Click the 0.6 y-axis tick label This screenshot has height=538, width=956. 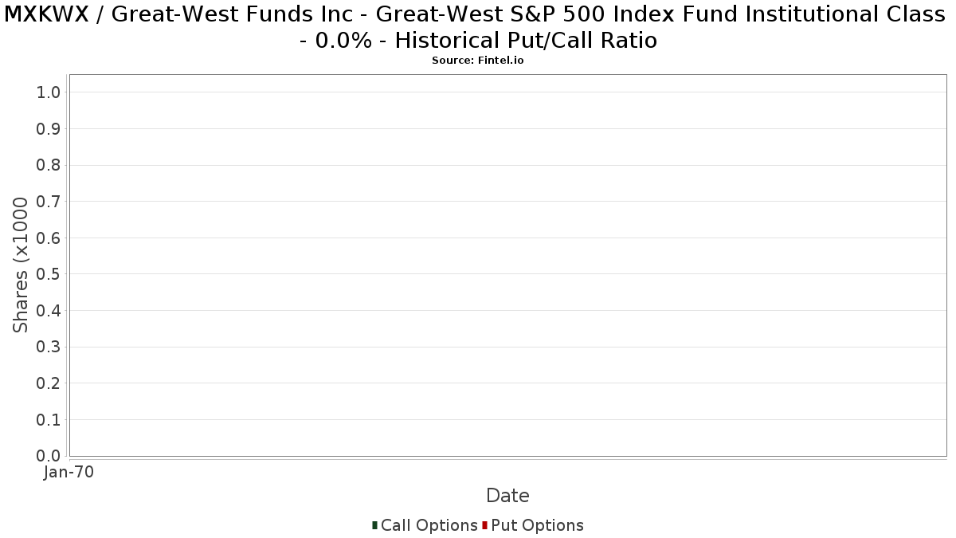point(49,238)
